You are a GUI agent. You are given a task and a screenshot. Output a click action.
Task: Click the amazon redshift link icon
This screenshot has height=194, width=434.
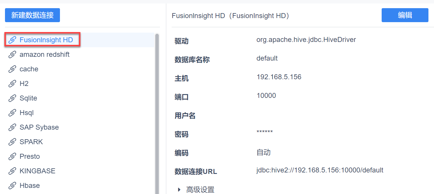pyautogui.click(x=12, y=54)
